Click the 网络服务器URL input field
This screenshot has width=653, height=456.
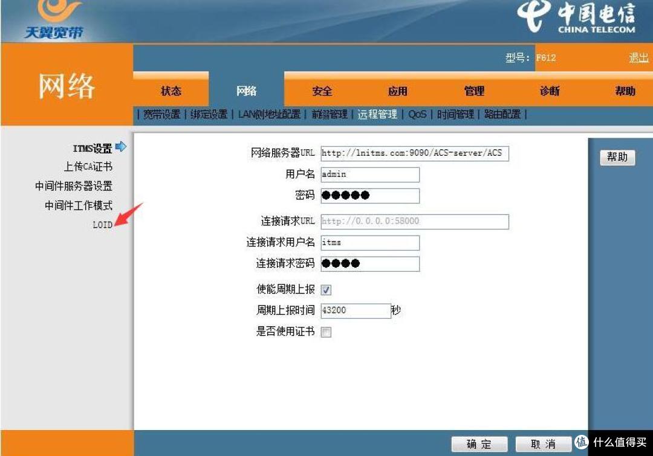pos(414,153)
